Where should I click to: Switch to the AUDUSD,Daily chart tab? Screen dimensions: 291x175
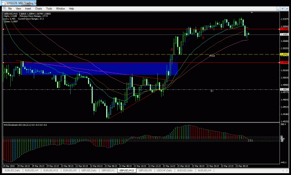coord(185,170)
